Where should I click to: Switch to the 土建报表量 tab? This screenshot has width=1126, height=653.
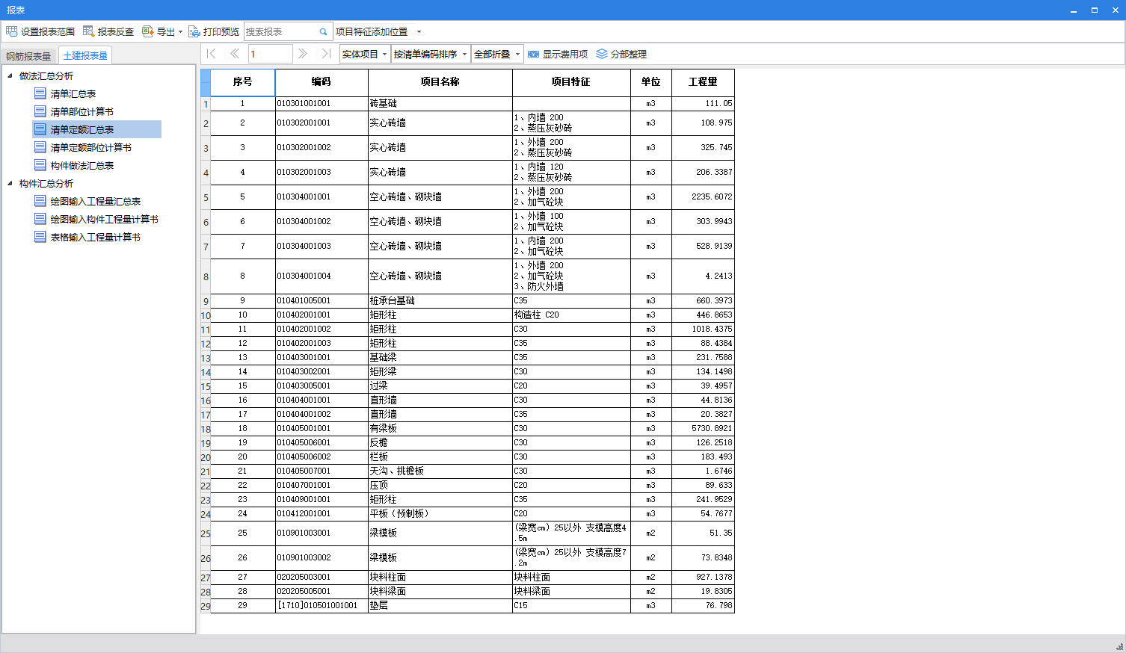pyautogui.click(x=85, y=55)
